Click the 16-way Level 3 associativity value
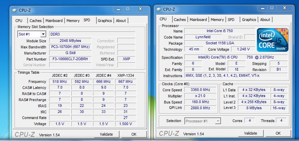The height and width of the screenshot is (141, 299). coord(279,108)
